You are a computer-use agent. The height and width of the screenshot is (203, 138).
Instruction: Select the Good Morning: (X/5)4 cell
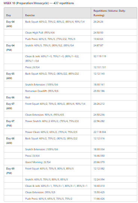pyautogui.click(x=57, y=162)
